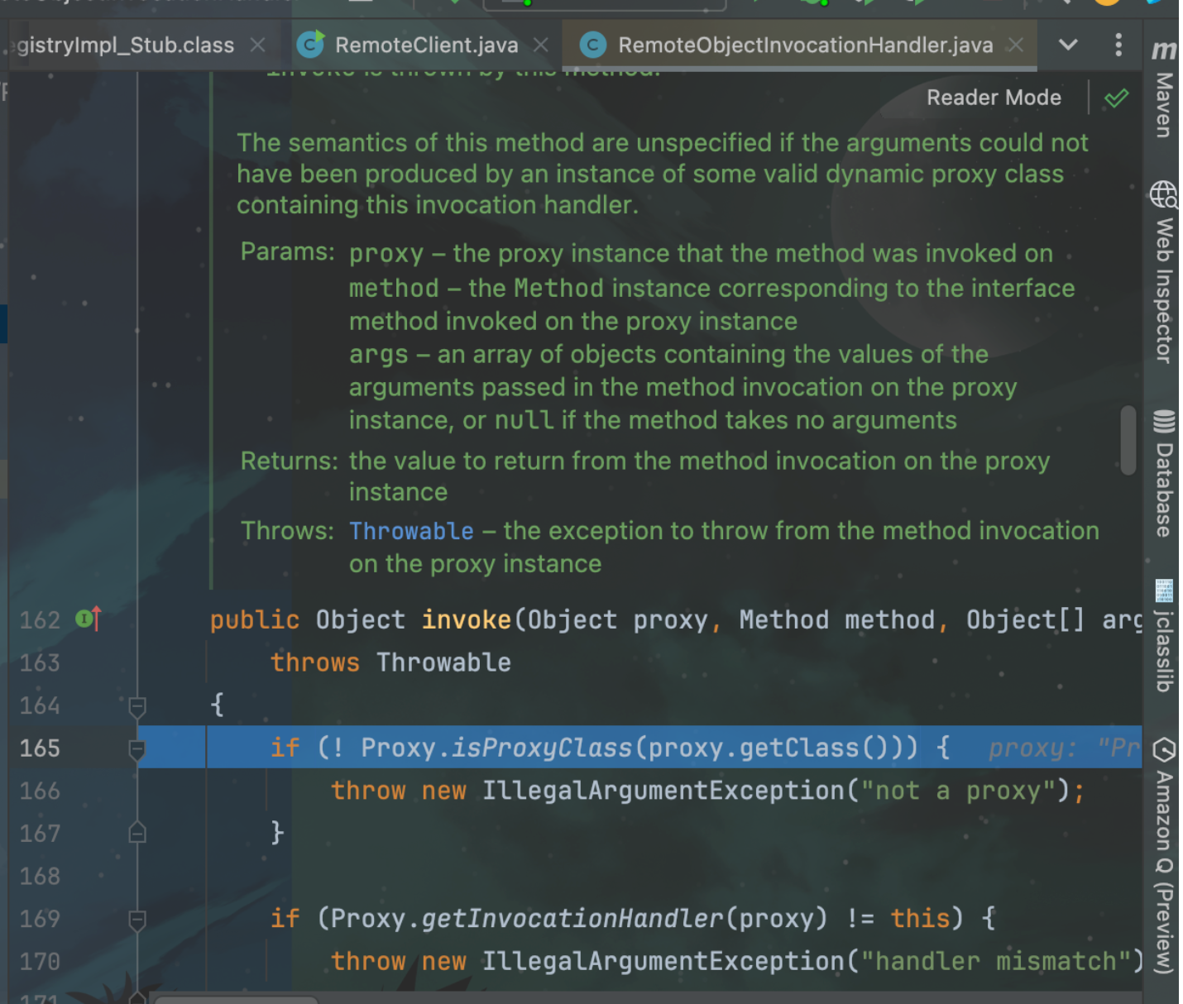Close the RemoteObjectInvocationHandler.java tab
Image resolution: width=1183 pixels, height=1004 pixels.
1015,45
